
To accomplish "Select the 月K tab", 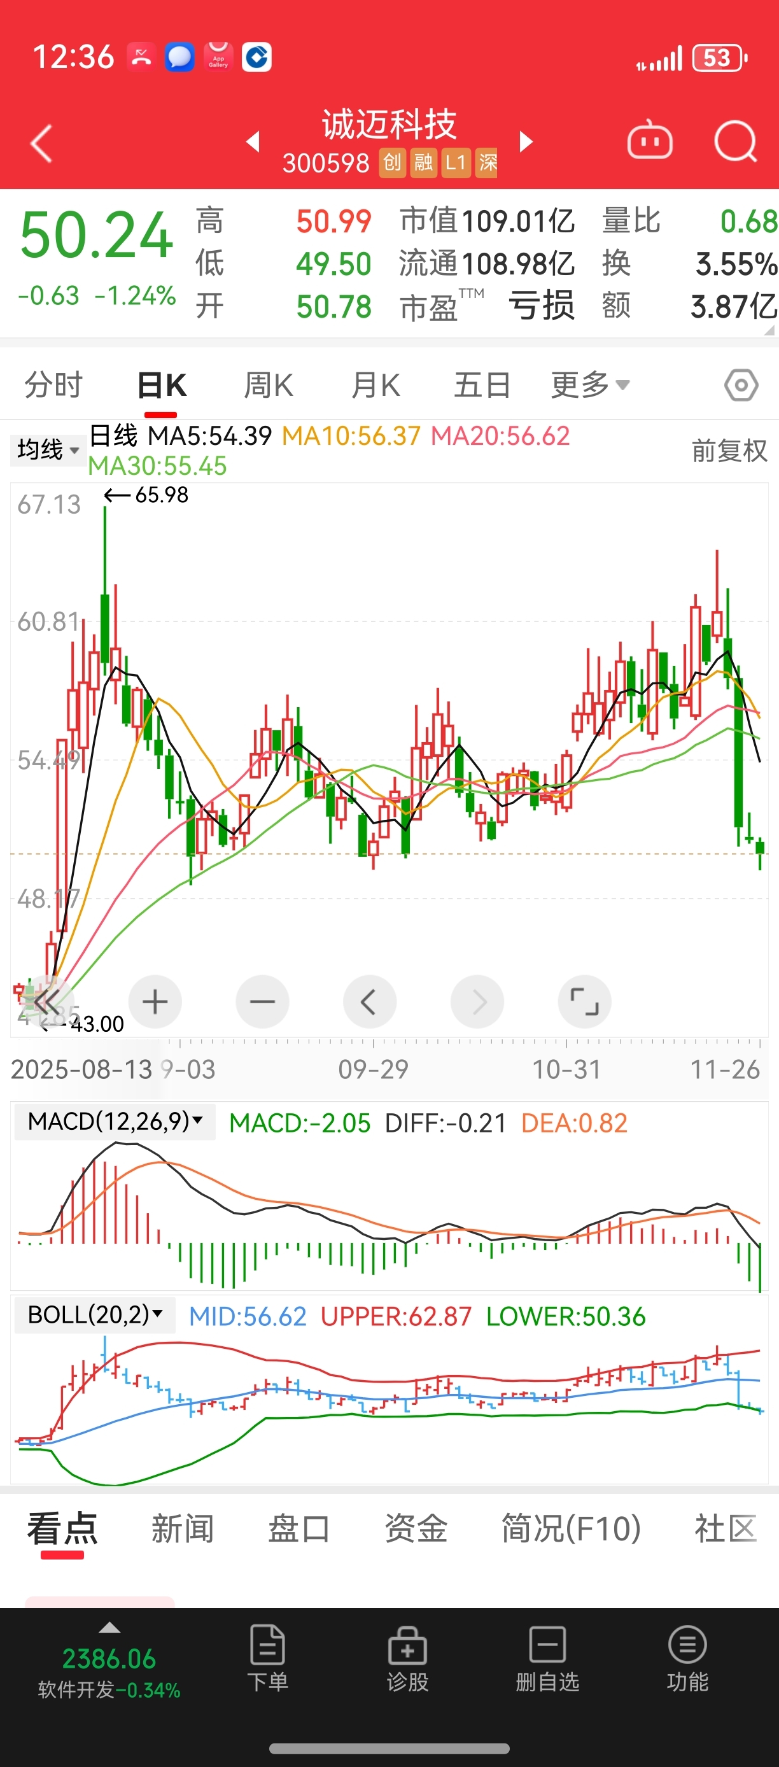I will pyautogui.click(x=375, y=385).
